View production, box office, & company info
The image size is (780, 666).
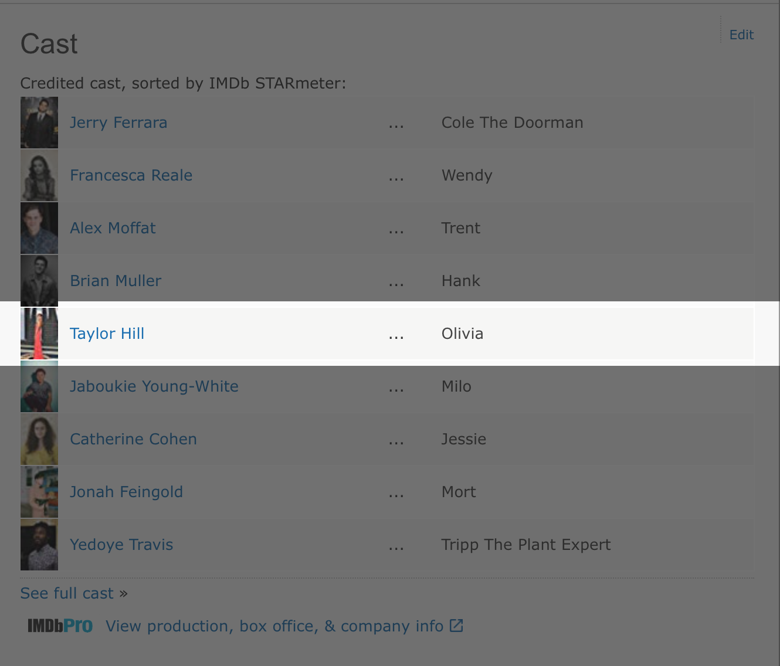click(x=274, y=626)
